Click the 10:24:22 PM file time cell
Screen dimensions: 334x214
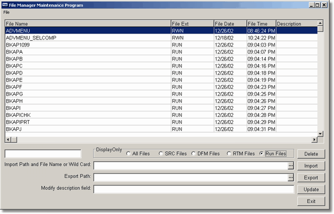pyautogui.click(x=261, y=37)
